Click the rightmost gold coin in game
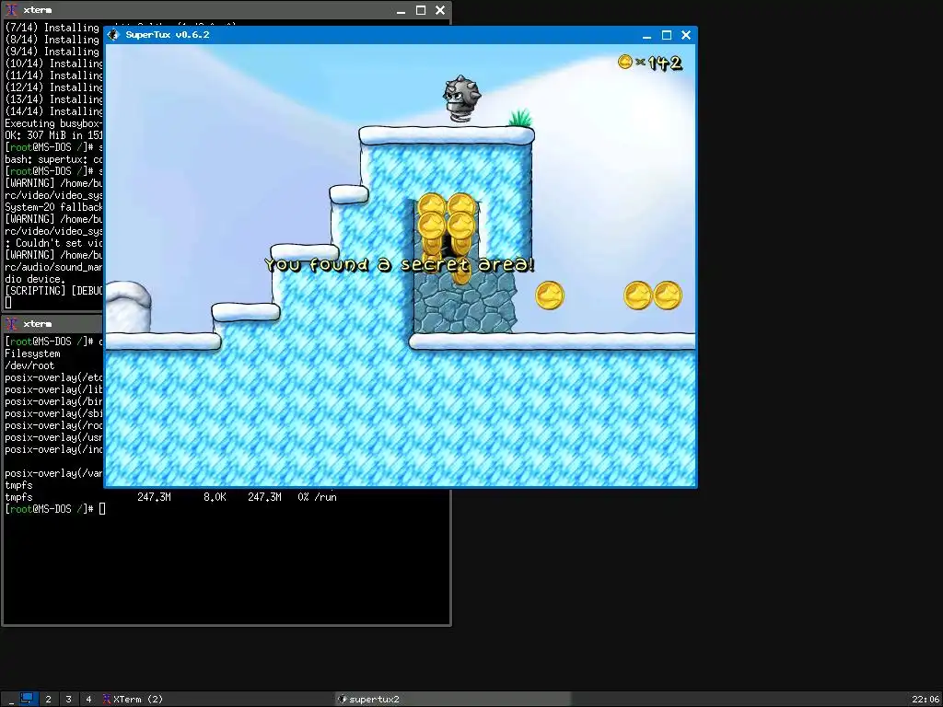Image resolution: width=943 pixels, height=707 pixels. tap(668, 296)
